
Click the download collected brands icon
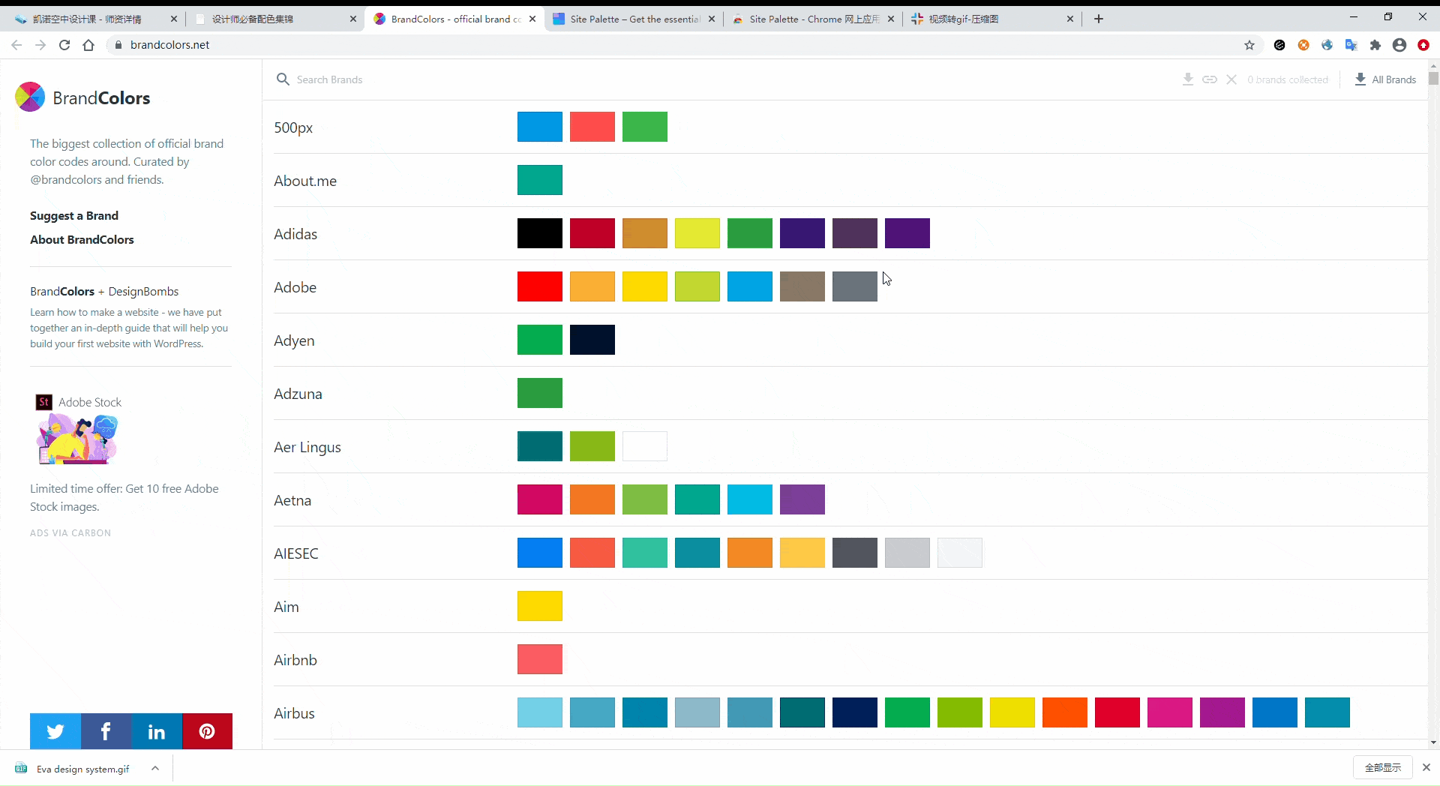pyautogui.click(x=1188, y=79)
